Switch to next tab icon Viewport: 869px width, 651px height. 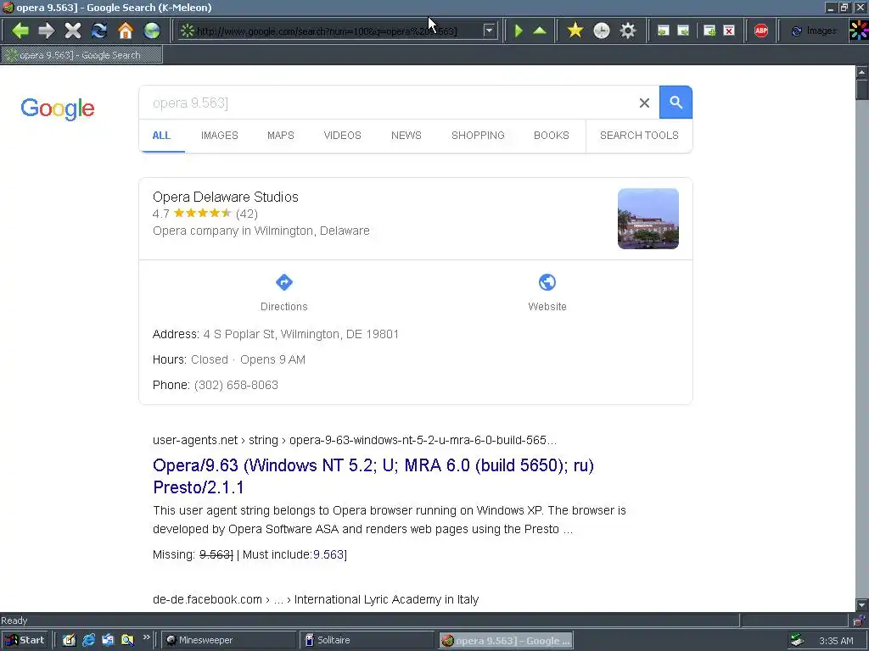(683, 31)
